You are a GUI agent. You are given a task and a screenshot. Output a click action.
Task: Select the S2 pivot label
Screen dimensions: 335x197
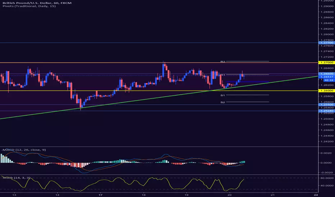pos(223,102)
